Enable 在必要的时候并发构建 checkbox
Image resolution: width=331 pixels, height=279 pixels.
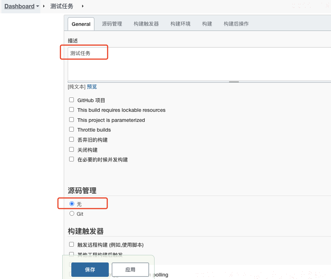[x=72, y=159]
